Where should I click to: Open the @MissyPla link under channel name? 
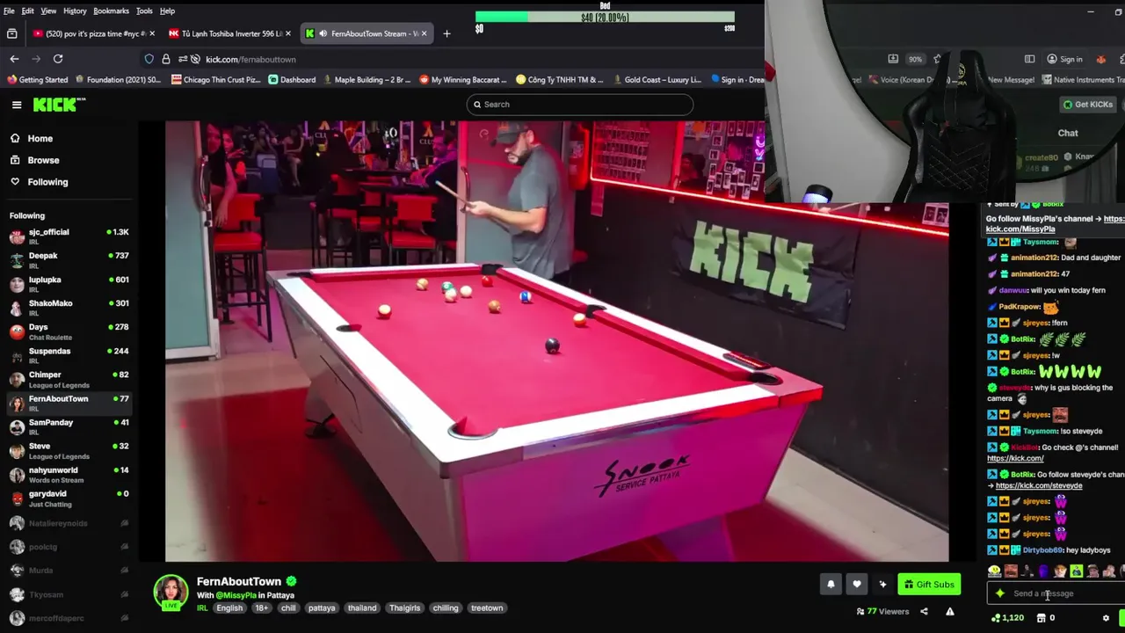click(236, 595)
